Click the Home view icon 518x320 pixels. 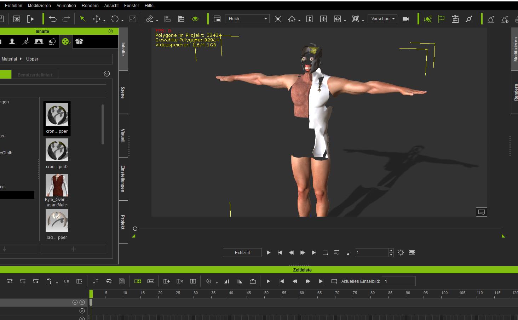tap(292, 19)
